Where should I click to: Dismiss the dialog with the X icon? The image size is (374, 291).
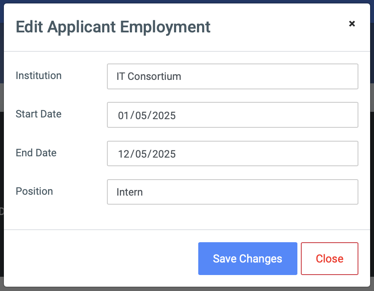pyautogui.click(x=352, y=24)
